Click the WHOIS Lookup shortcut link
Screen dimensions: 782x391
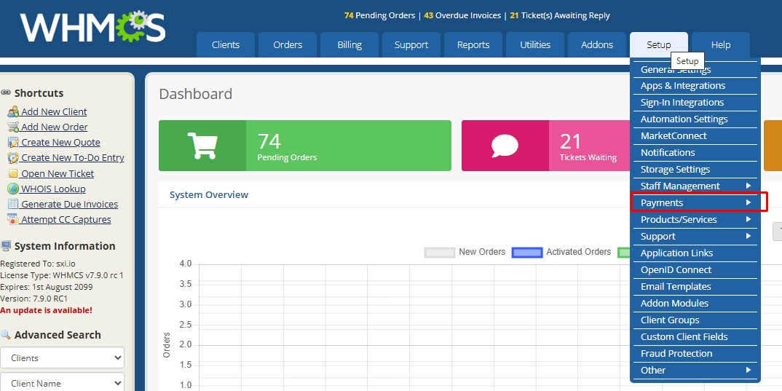pyautogui.click(x=53, y=189)
